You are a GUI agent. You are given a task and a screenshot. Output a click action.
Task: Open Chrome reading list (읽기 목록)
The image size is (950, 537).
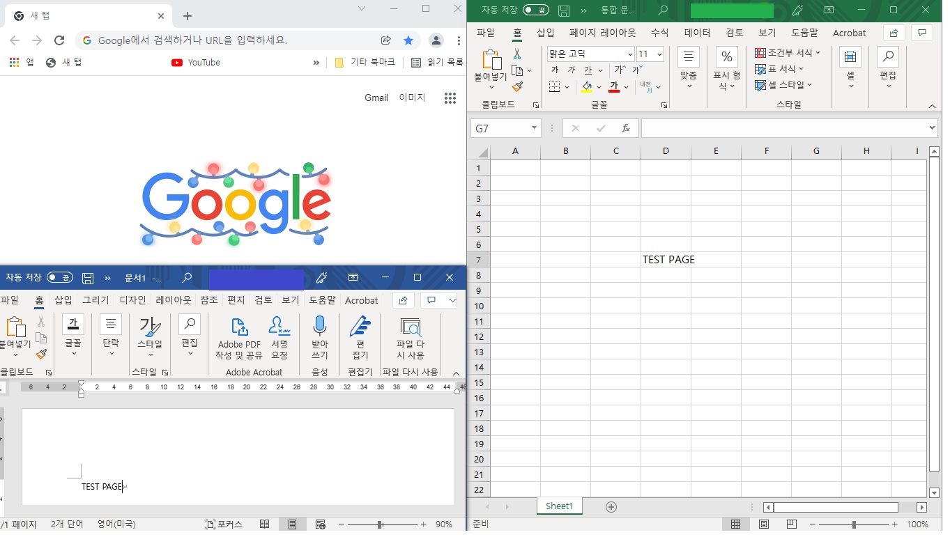pyautogui.click(x=438, y=62)
